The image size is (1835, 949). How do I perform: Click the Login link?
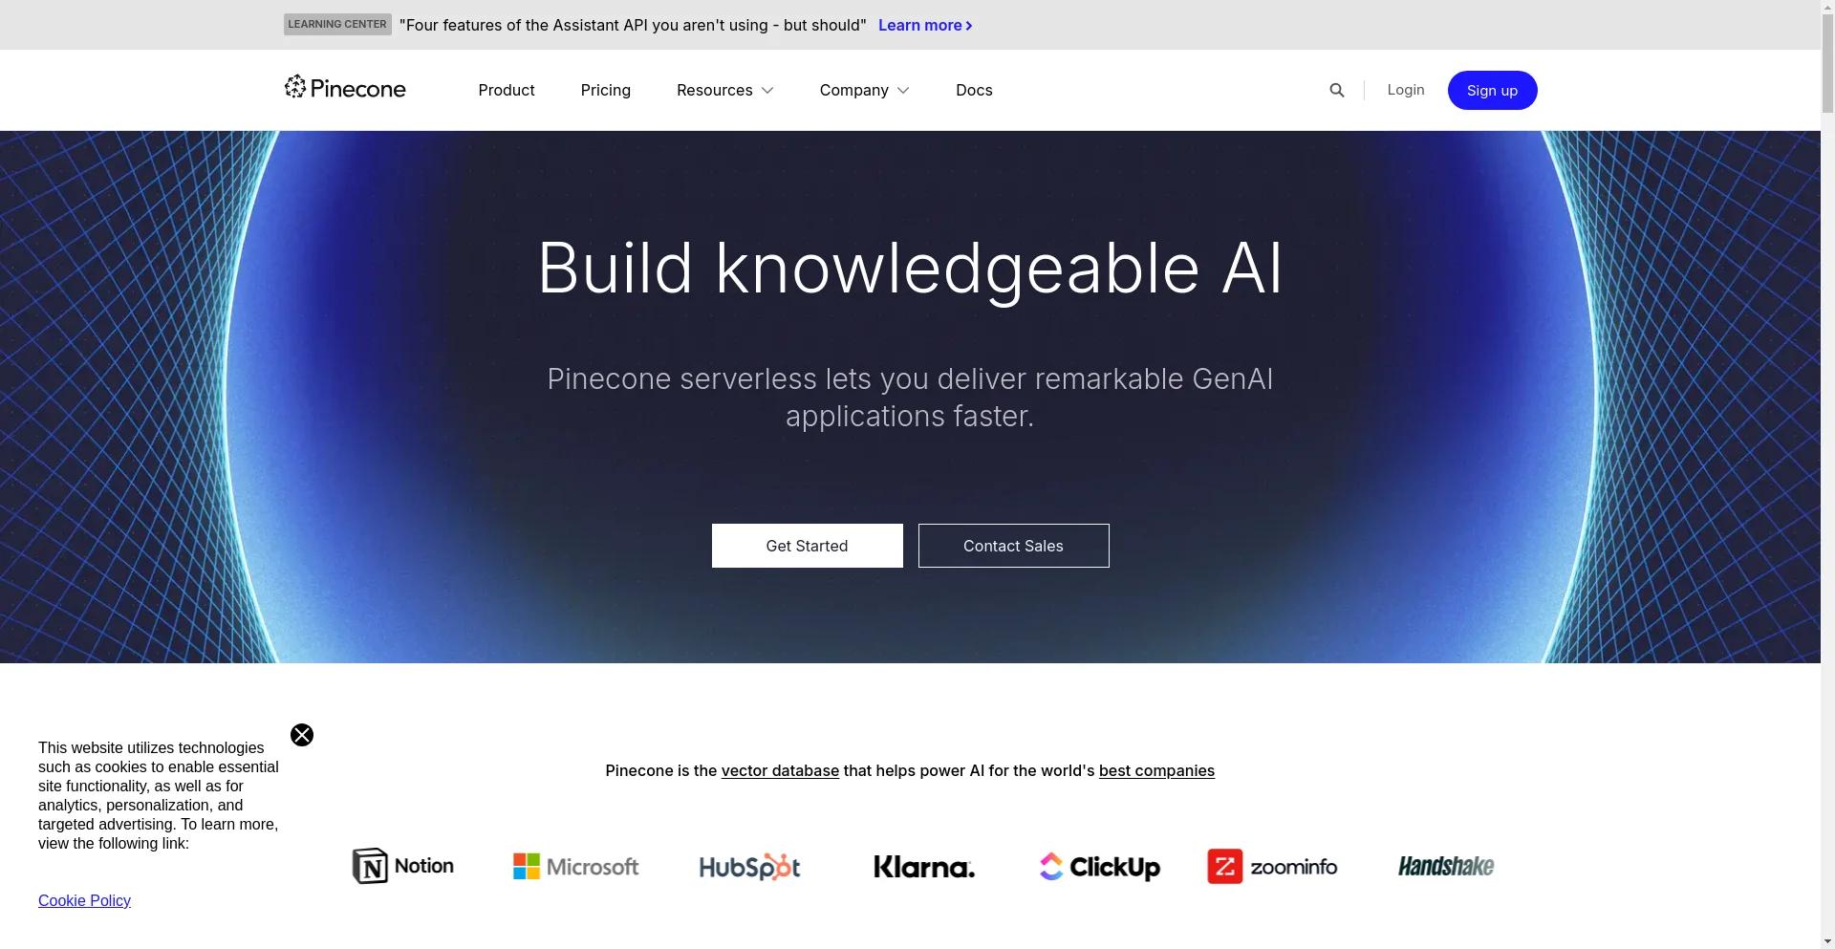(x=1406, y=90)
